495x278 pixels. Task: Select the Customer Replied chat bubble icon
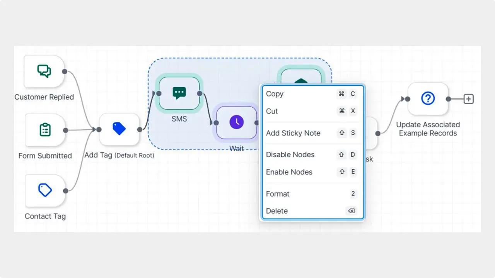point(44,71)
